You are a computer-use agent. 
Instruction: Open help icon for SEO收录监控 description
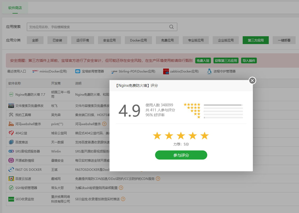pos(123,199)
